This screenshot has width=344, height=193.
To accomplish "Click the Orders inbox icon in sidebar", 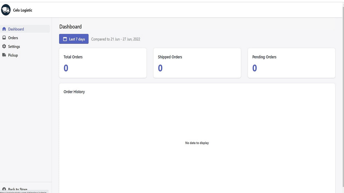I will (x=4, y=38).
